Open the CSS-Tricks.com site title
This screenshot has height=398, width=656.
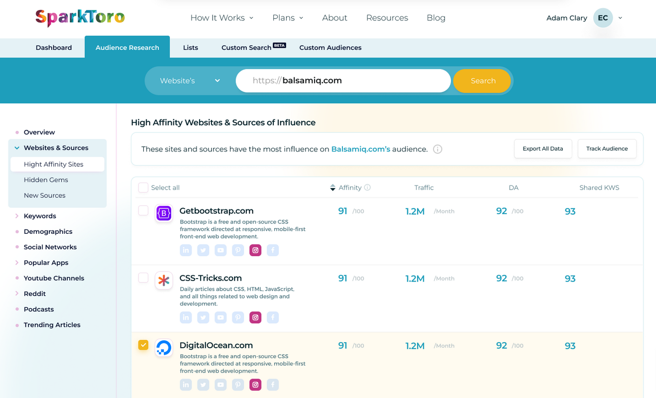pyautogui.click(x=211, y=278)
